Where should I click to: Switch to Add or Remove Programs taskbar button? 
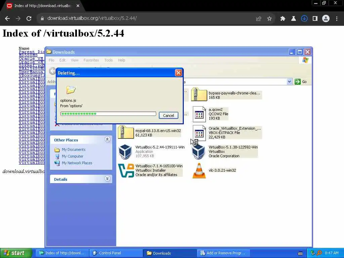223,253
